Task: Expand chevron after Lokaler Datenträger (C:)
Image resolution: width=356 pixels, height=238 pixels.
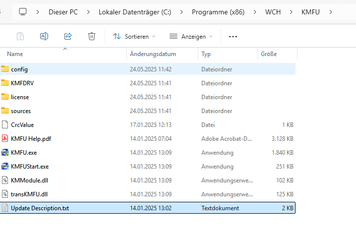Action: pyautogui.click(x=181, y=12)
